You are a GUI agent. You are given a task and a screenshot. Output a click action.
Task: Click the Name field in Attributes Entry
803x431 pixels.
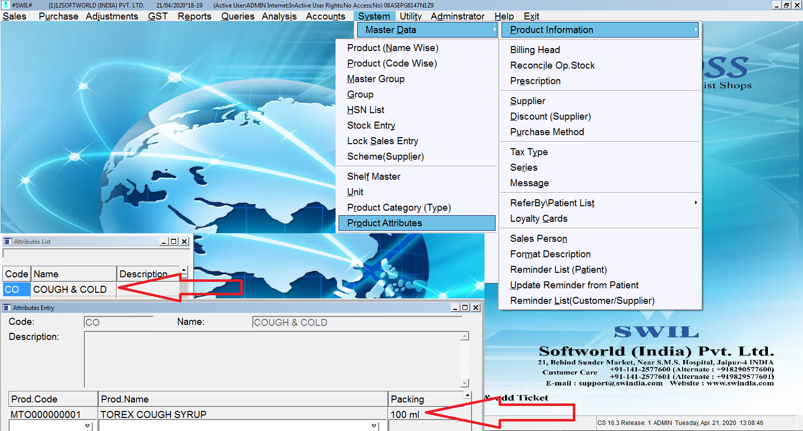click(357, 322)
